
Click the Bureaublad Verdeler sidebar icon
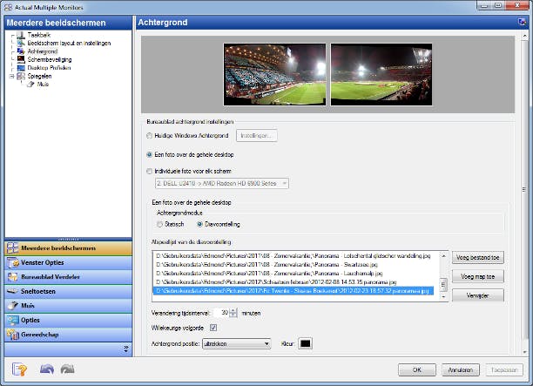pyautogui.click(x=13, y=277)
